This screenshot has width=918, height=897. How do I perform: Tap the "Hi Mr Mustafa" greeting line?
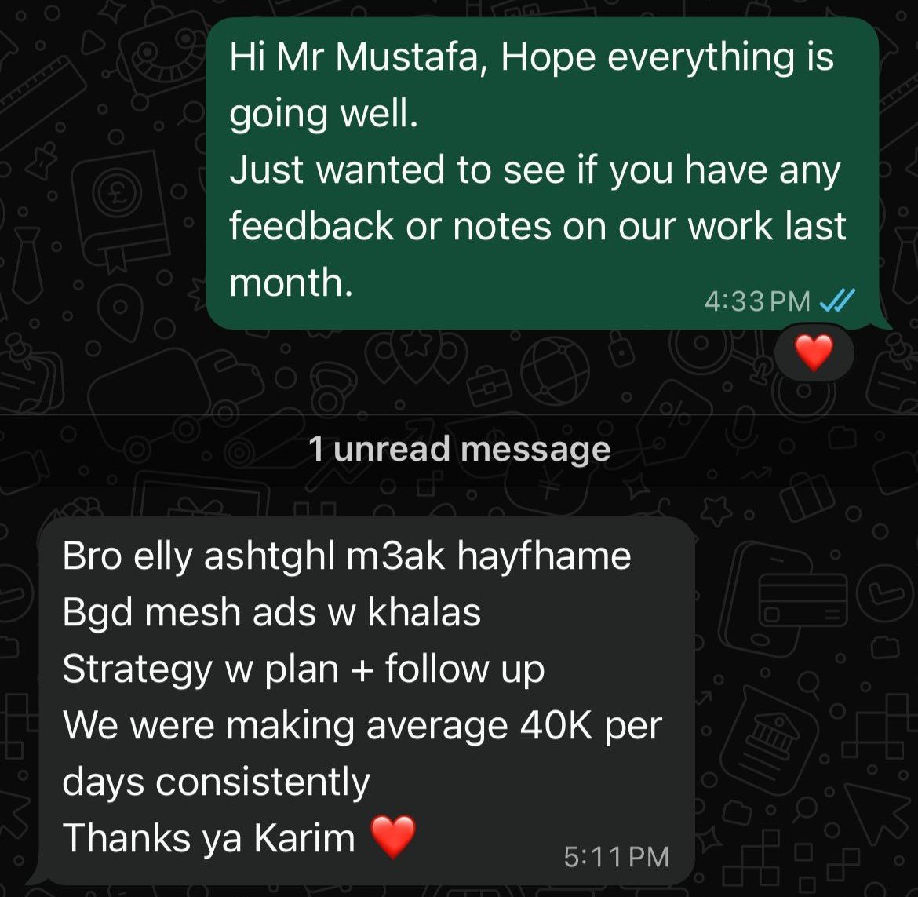(x=532, y=59)
